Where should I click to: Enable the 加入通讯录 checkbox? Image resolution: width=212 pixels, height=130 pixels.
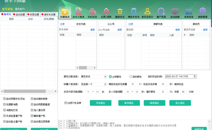tap(32, 110)
